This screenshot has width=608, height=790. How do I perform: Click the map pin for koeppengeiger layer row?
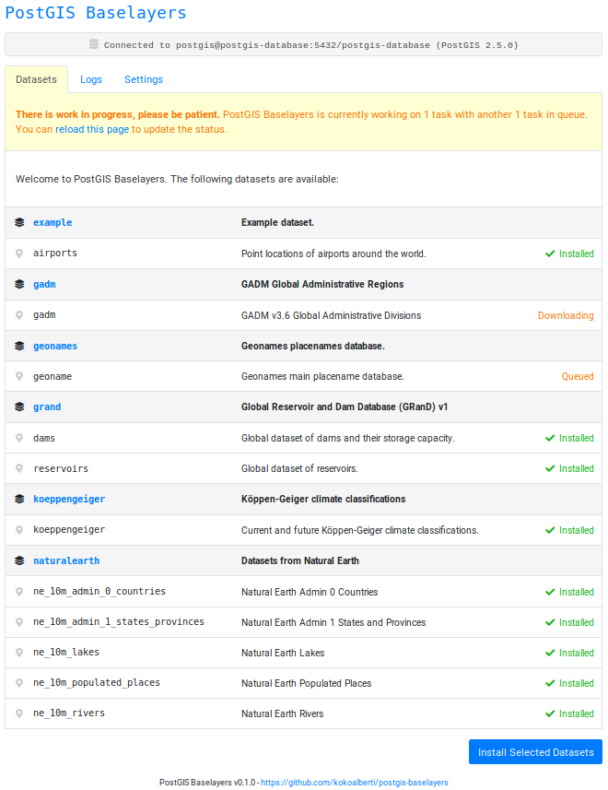19,530
